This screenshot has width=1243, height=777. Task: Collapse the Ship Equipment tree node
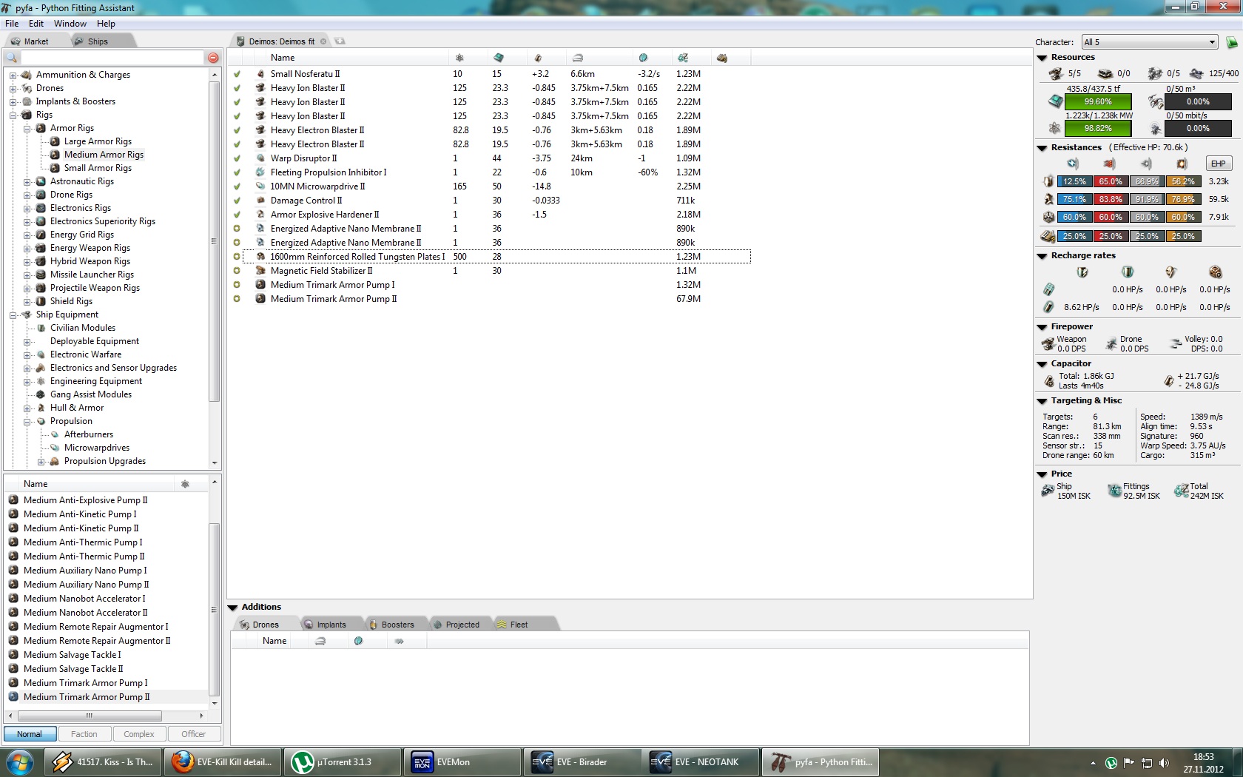tap(13, 314)
